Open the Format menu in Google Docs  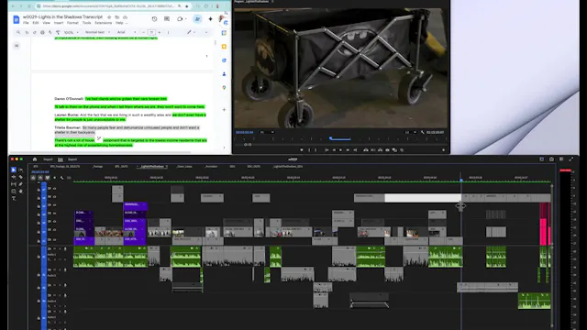(72, 23)
